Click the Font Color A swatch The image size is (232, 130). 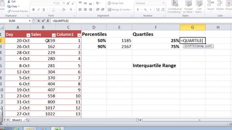[x=71, y=10]
